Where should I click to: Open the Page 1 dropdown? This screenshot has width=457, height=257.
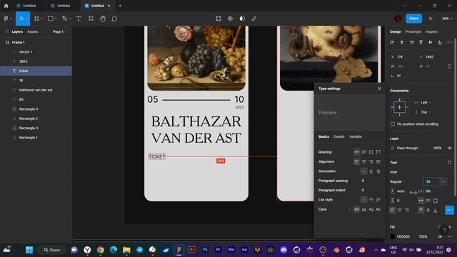click(x=59, y=31)
